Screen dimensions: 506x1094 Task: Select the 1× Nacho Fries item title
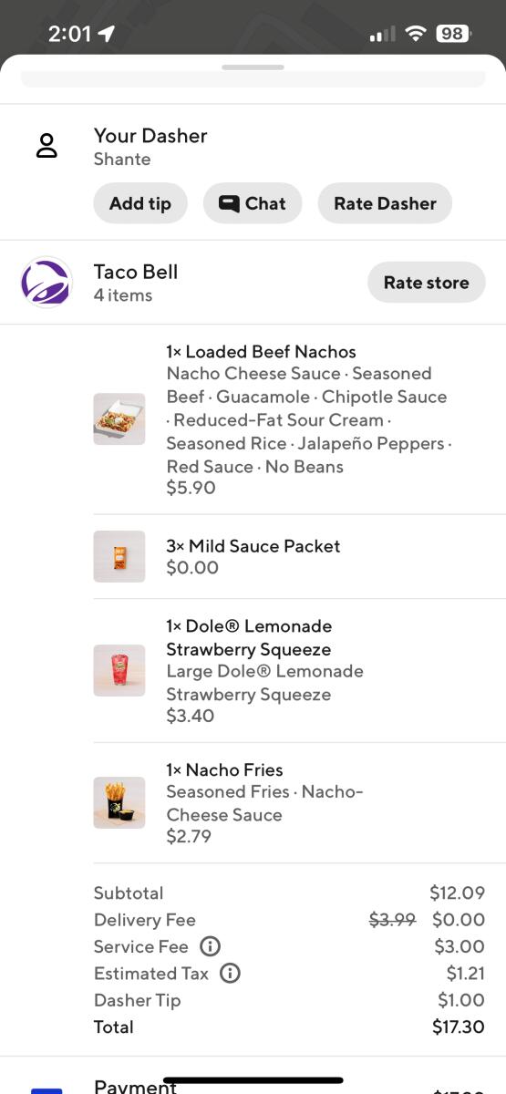224,770
